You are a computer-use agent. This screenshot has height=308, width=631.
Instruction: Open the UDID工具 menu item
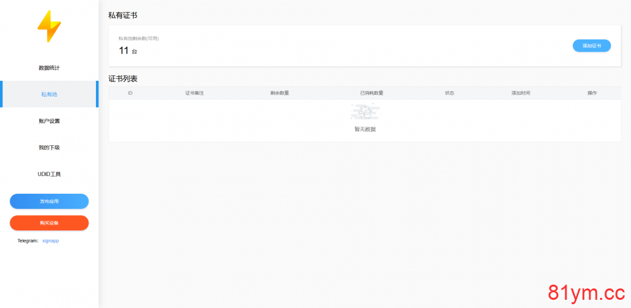(49, 174)
